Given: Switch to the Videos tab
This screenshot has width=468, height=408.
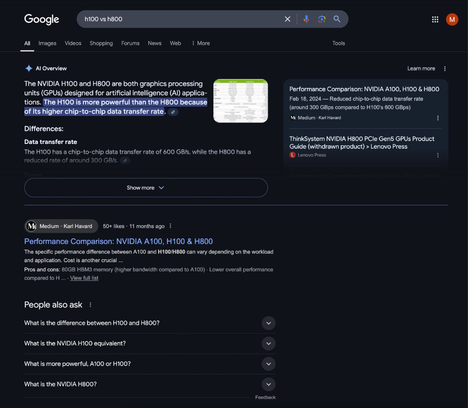Looking at the screenshot, I should [73, 43].
